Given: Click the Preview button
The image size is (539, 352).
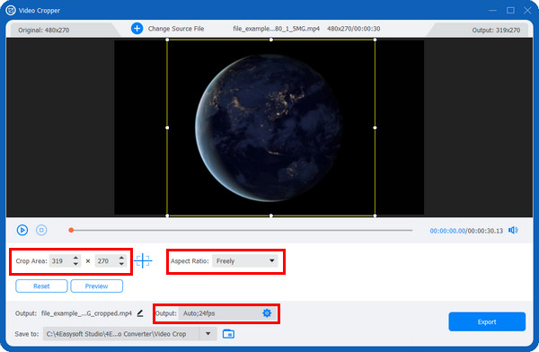Looking at the screenshot, I should pos(97,286).
